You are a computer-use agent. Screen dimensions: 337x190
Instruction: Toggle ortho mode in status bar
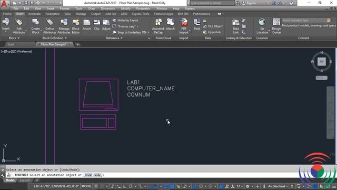(x=125, y=186)
